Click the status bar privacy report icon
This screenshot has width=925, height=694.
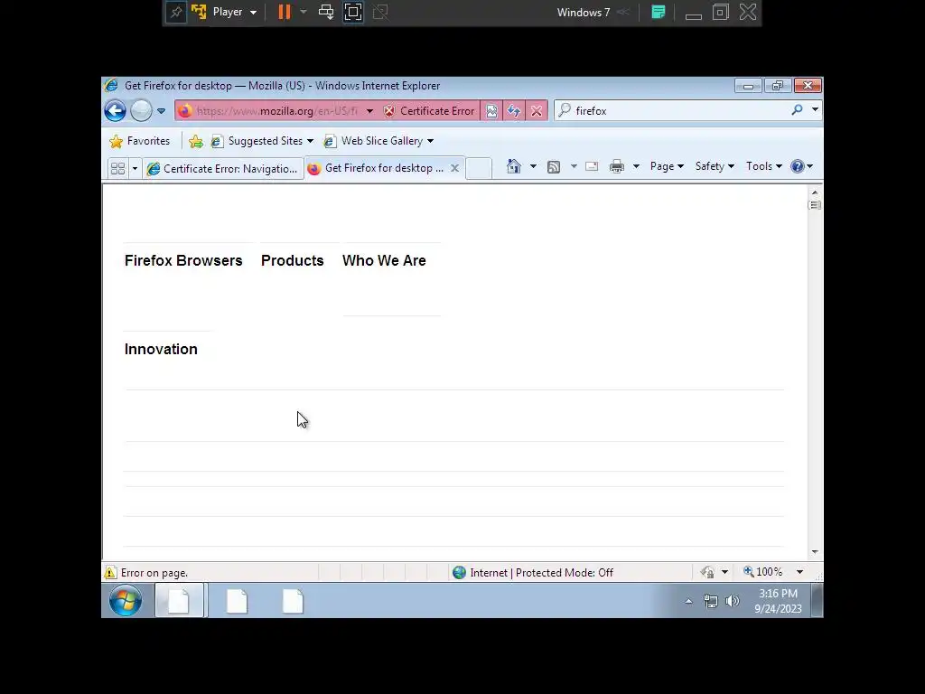tap(707, 572)
